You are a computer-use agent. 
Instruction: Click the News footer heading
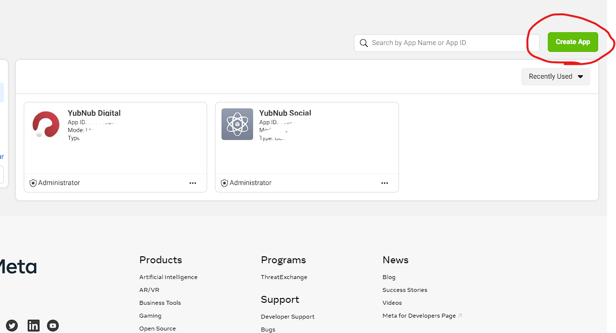click(396, 260)
